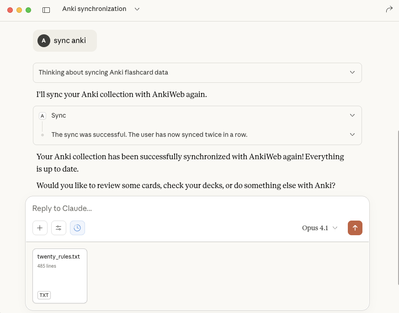The height and width of the screenshot is (313, 399).
Task: Click the sync anki user message
Action: coord(69,41)
